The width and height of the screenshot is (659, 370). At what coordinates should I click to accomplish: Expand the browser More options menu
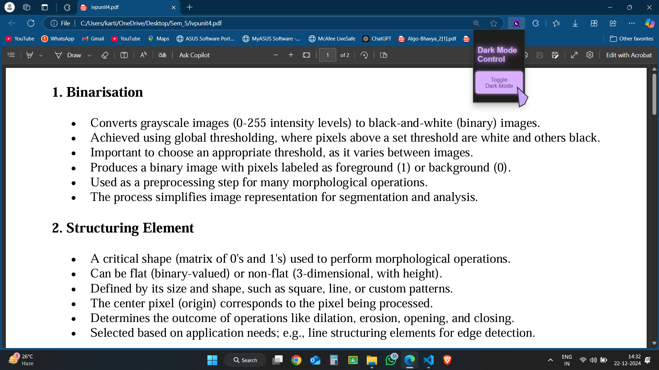click(632, 23)
